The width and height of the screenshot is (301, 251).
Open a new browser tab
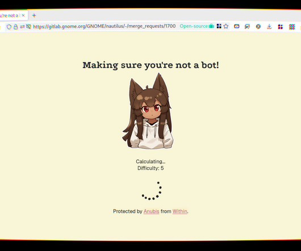coord(34,15)
